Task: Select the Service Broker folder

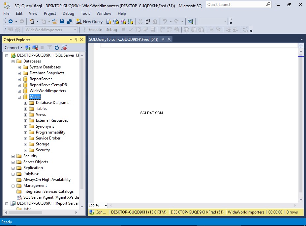Action: point(48,138)
